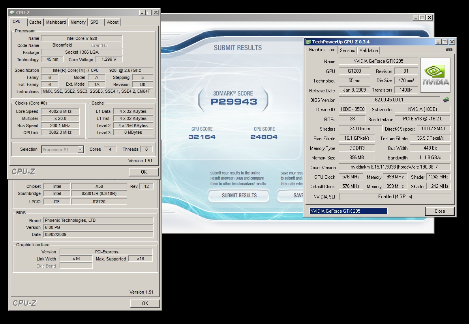469x324 pixels.
Task: Open the SPD tab in CPU-Z
Action: 94,22
